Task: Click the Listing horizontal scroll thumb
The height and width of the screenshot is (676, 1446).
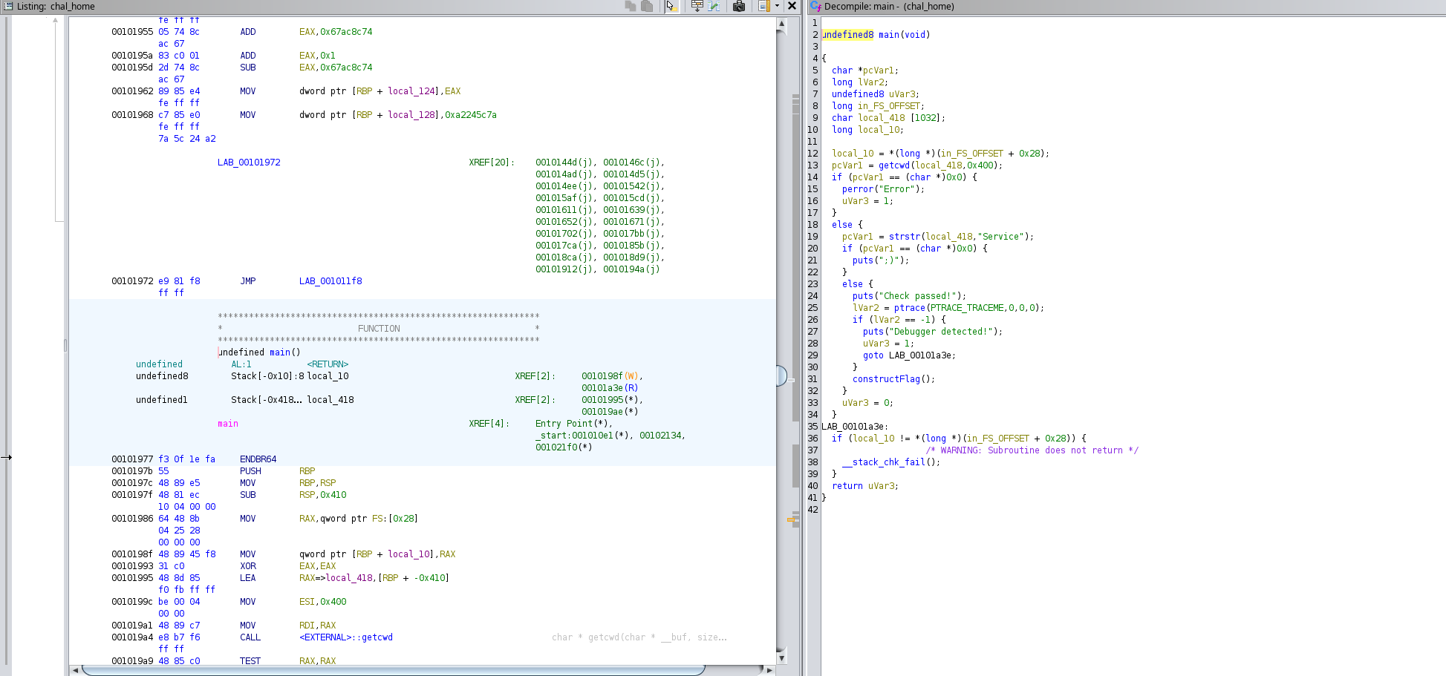Action: 394,670
